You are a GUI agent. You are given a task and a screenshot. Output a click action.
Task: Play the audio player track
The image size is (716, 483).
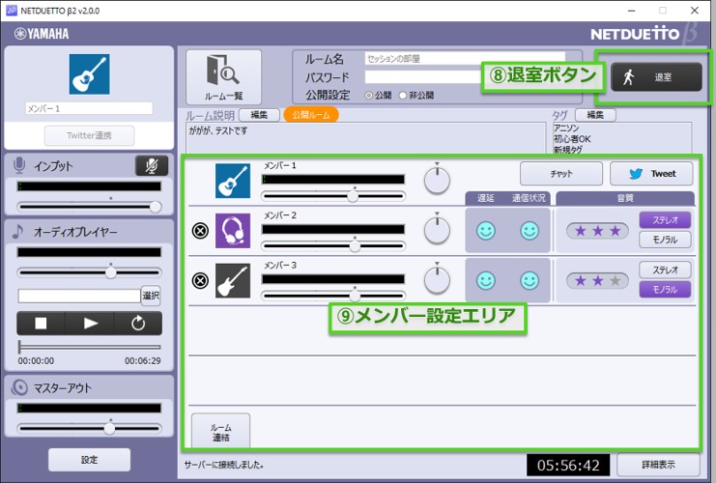(x=90, y=324)
